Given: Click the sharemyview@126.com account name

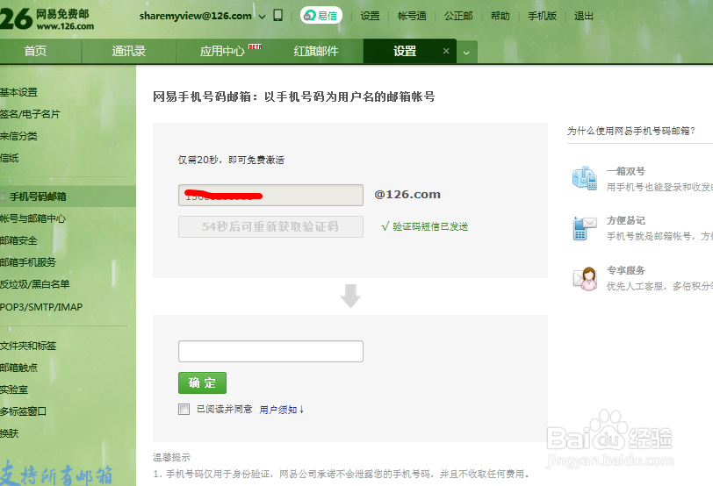Looking at the screenshot, I should pos(196,16).
